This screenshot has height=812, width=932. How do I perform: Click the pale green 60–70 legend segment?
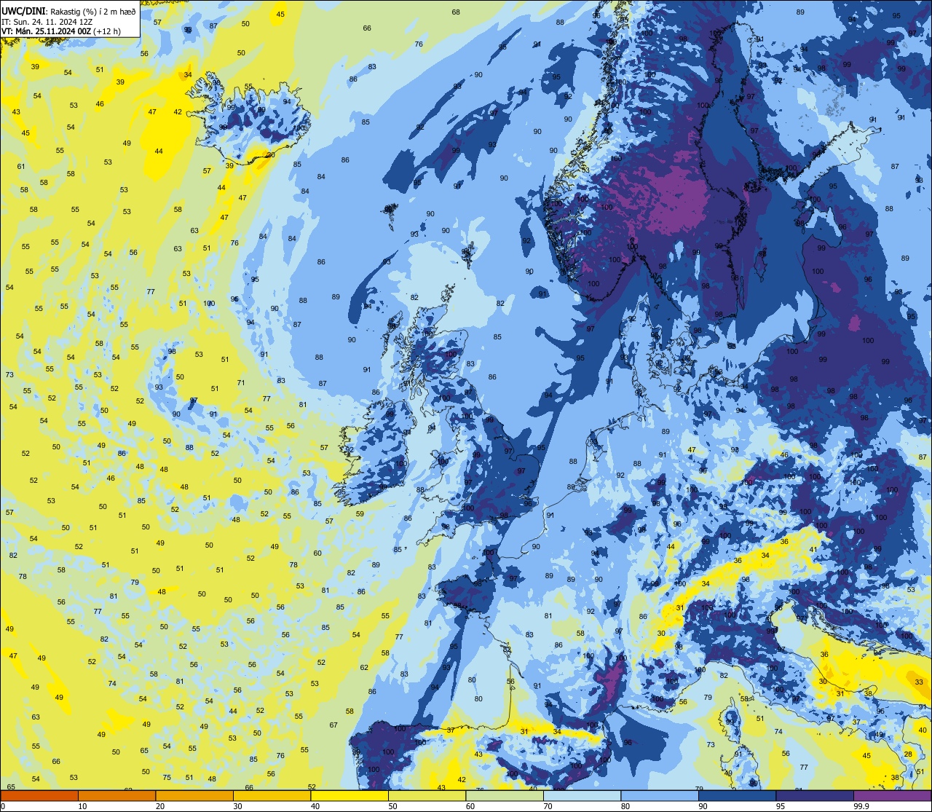505,796
